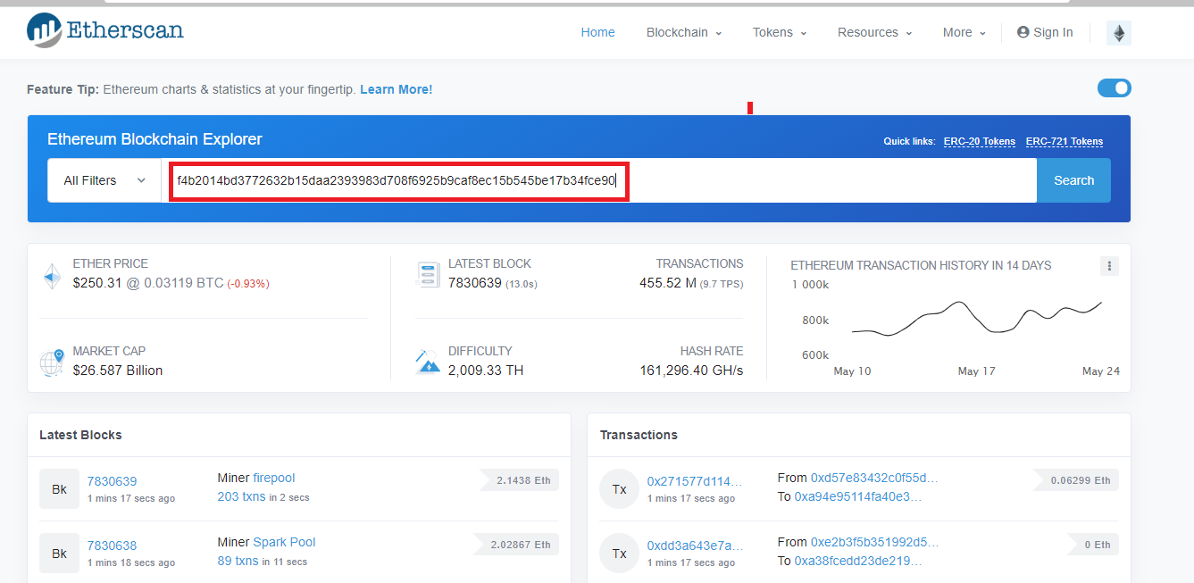The height and width of the screenshot is (583, 1194).
Task: Open the ERC-20 Tokens quick link
Action: click(x=980, y=141)
